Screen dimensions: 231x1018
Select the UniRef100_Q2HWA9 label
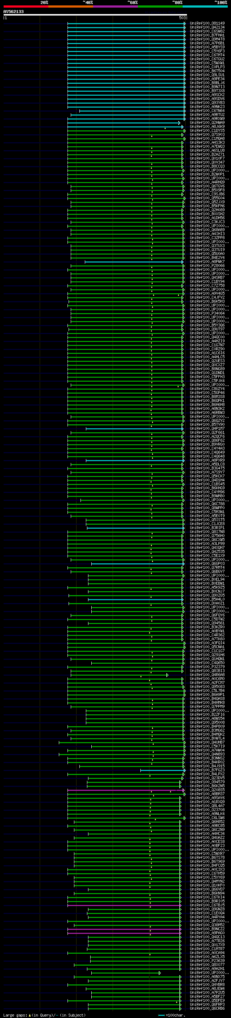[207, 122]
